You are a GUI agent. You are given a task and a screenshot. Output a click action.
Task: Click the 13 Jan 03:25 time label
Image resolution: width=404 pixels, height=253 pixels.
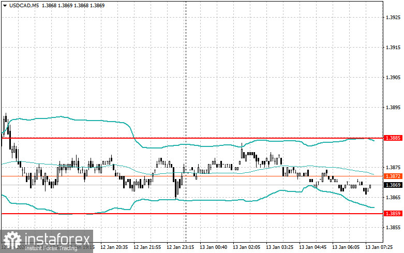tap(279, 247)
